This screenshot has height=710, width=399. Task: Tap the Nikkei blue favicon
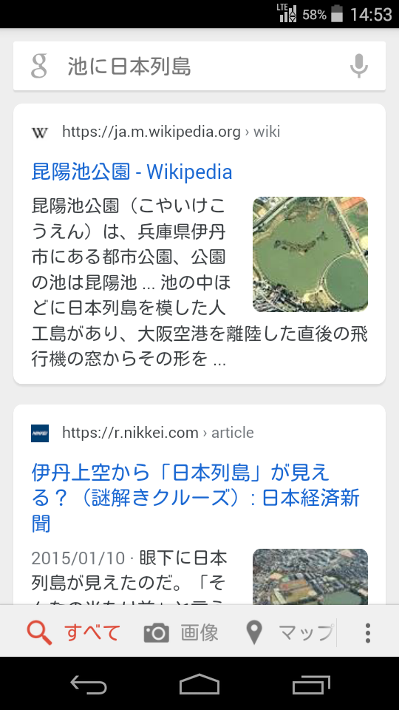point(40,433)
